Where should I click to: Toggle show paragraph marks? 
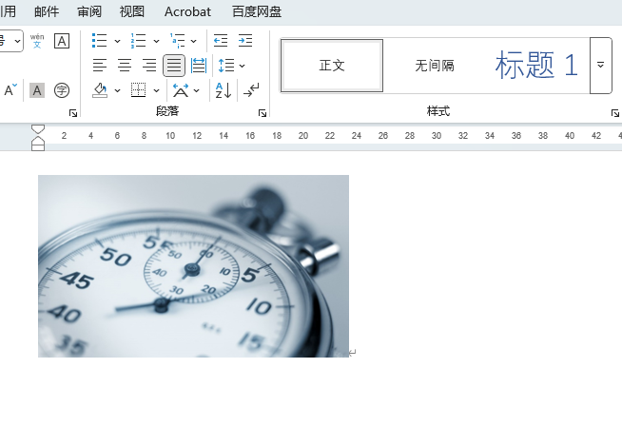pyautogui.click(x=251, y=90)
